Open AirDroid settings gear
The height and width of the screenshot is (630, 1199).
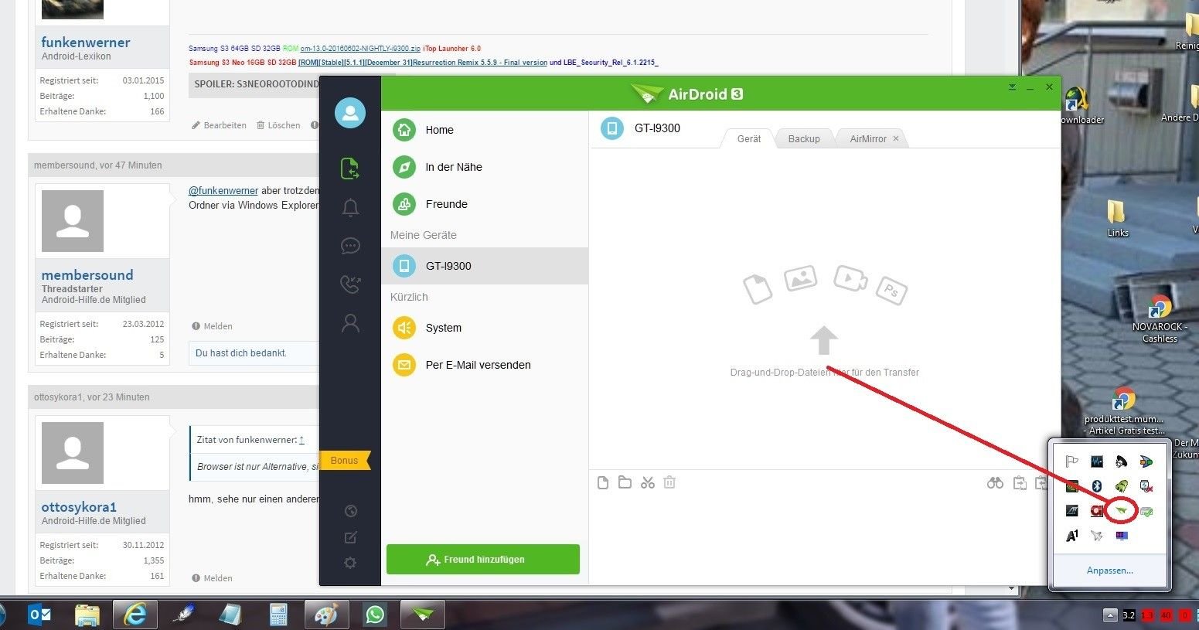[350, 563]
